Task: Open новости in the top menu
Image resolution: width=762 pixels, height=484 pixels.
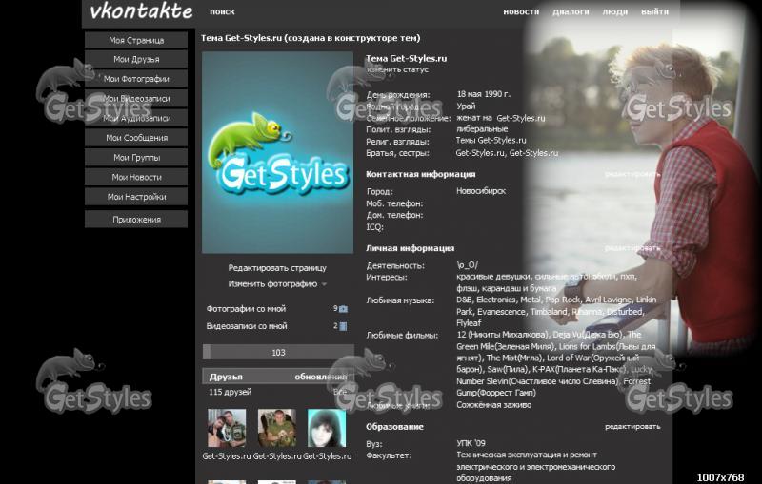Action: 521,11
